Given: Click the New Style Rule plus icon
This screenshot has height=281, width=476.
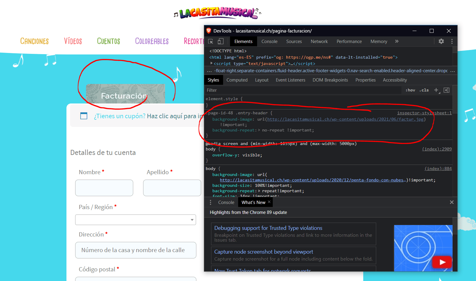Looking at the screenshot, I should pyautogui.click(x=436, y=90).
